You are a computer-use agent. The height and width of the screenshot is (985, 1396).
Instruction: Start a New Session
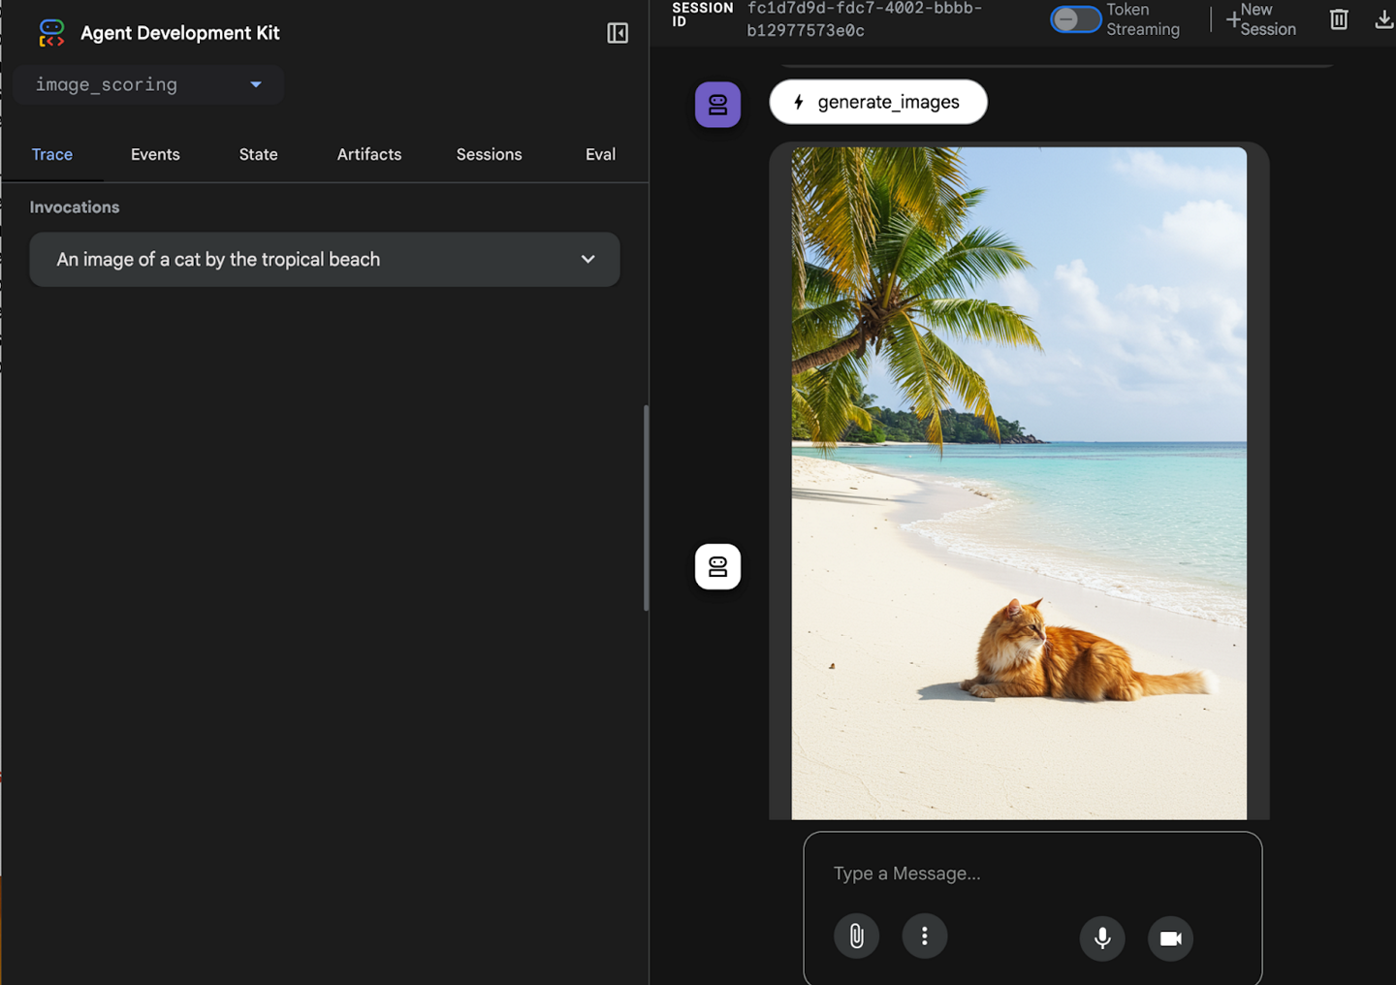(x=1260, y=19)
